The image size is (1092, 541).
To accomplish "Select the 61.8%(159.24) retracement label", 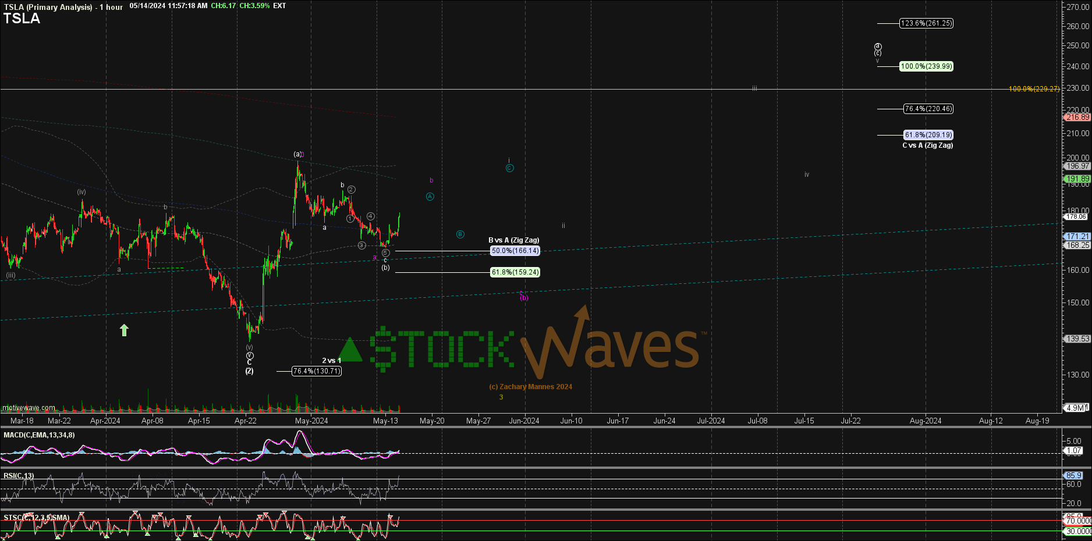I will [515, 272].
